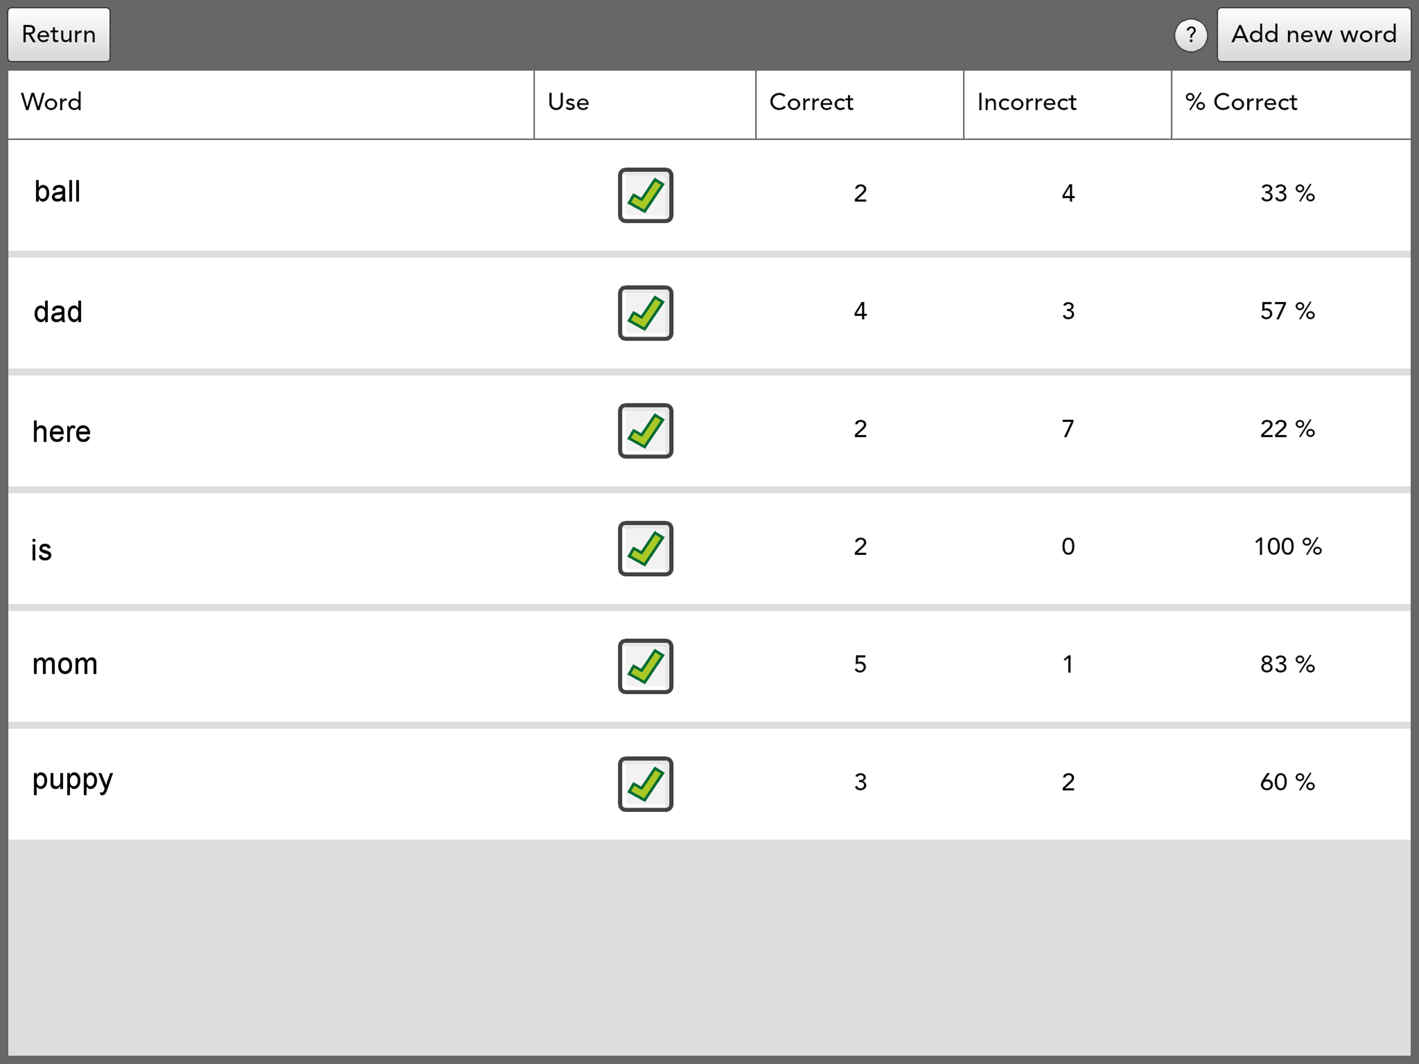Click incorrect count 7 for here
This screenshot has height=1064, width=1419.
point(1067,429)
